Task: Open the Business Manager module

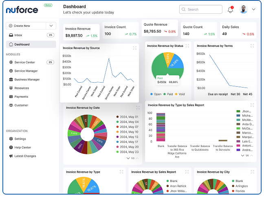Action: (27, 79)
